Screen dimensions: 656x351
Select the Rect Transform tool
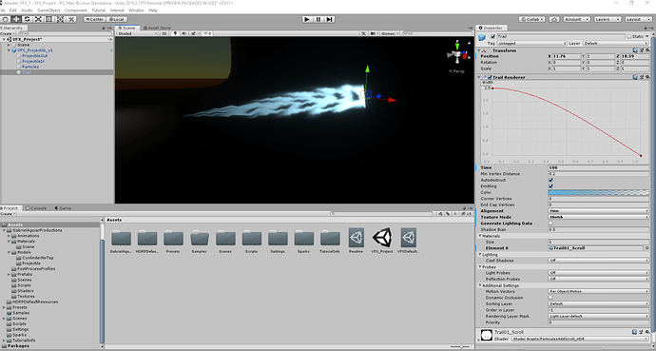49,19
